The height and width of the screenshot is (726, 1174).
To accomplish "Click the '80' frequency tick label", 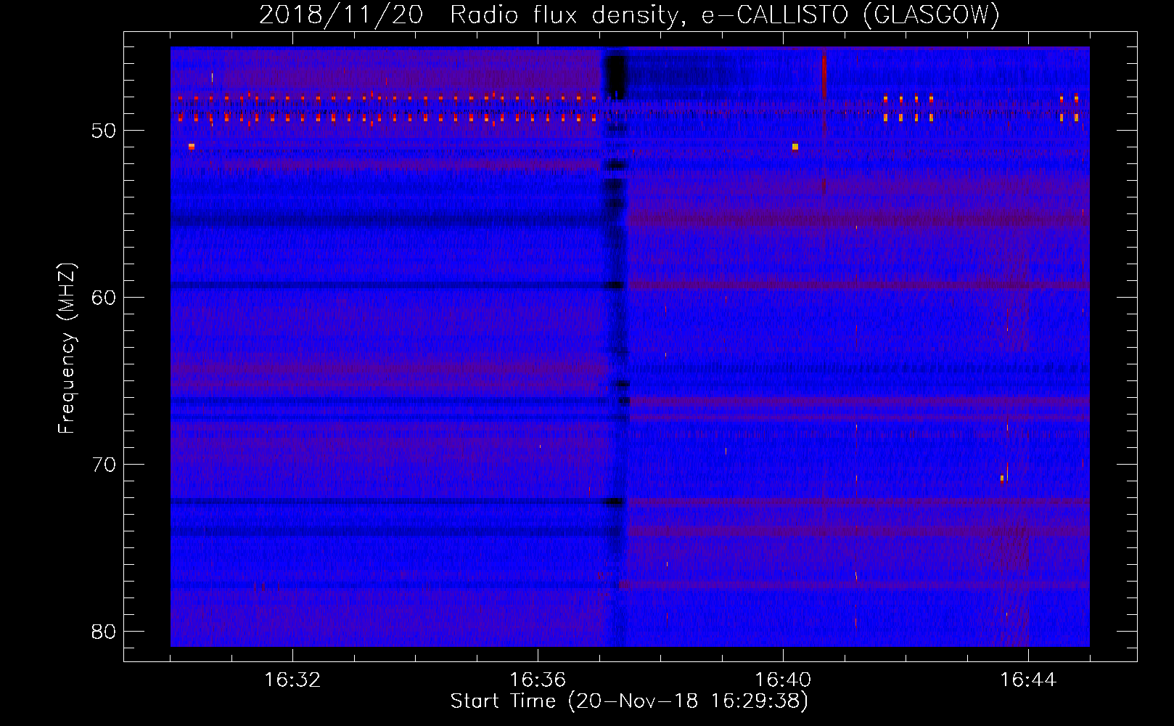I will pos(104,632).
